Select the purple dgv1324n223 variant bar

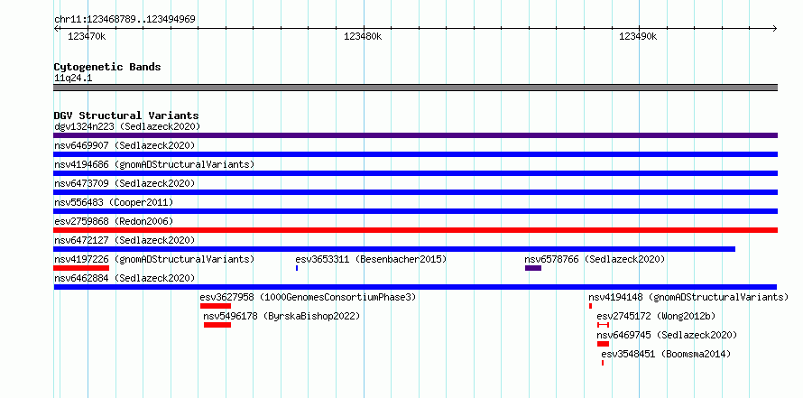coord(415,135)
